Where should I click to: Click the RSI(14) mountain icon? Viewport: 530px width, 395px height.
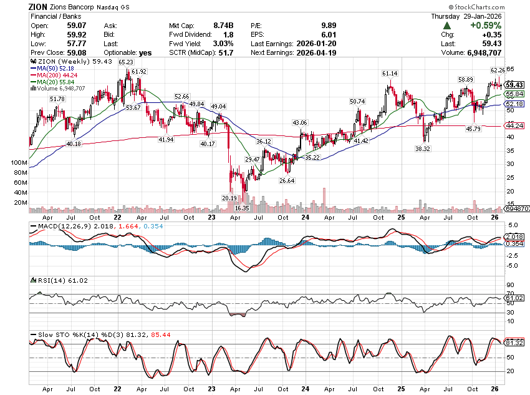pos(33,280)
